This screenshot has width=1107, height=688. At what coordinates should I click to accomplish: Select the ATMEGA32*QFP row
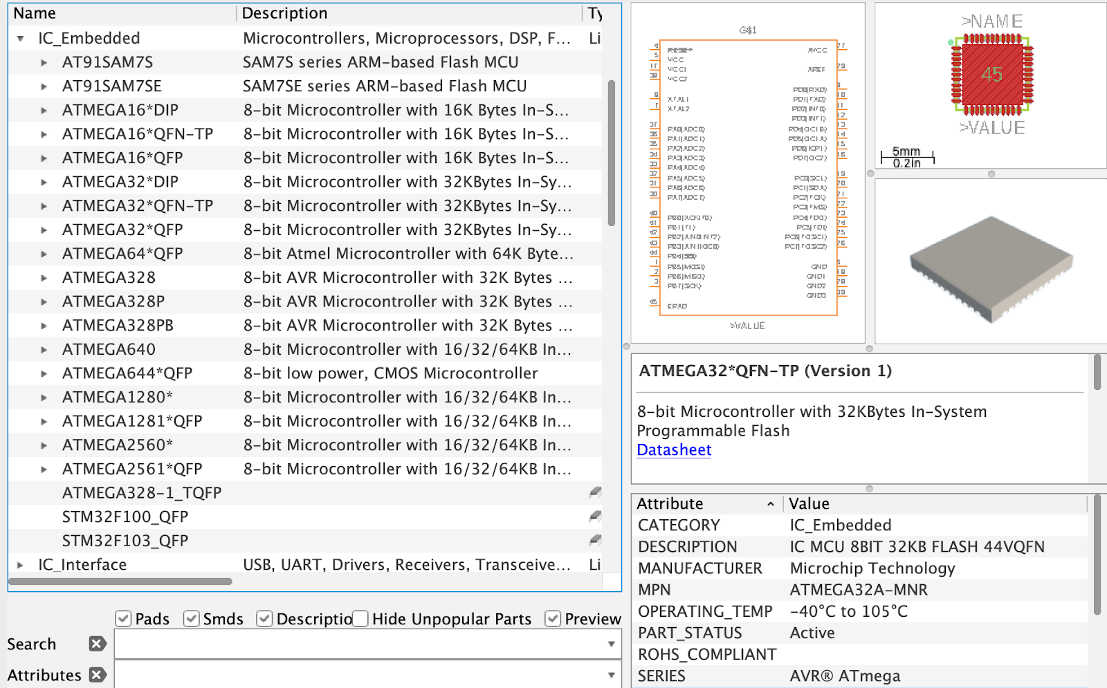[305, 230]
